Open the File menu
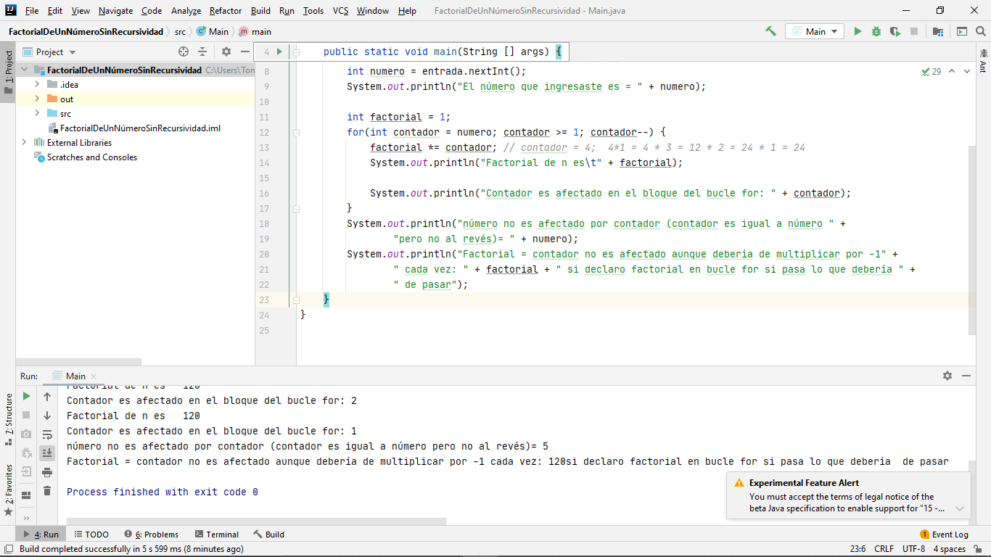Screen dimensions: 991x557 click(32, 10)
